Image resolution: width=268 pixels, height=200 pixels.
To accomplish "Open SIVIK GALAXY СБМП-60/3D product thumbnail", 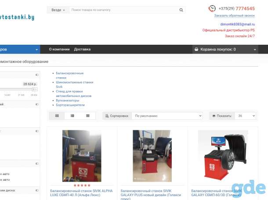I will point(223,156).
